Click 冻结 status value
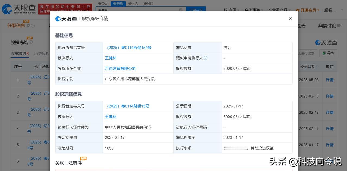Image resolution: width=347 pixels, height=171 pixels. (227, 48)
